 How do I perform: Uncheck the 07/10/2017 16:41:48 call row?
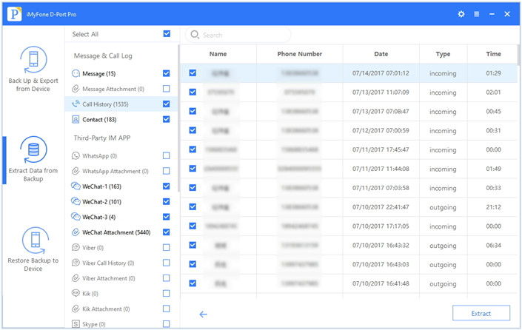[193, 283]
